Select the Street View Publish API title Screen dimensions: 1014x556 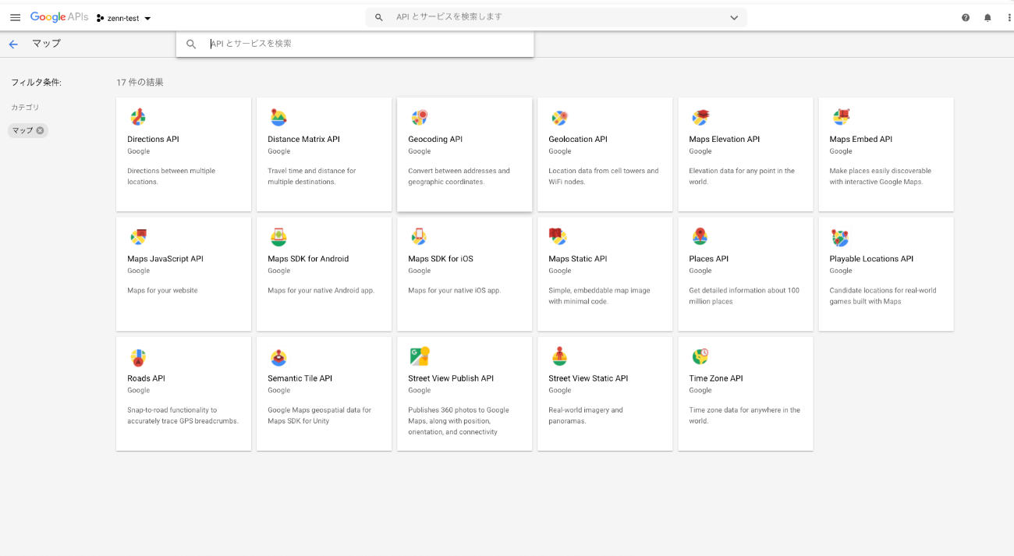(451, 378)
